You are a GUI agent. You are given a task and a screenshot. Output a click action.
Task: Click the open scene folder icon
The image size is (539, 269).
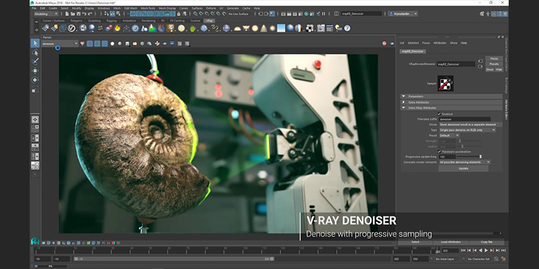pos(73,13)
